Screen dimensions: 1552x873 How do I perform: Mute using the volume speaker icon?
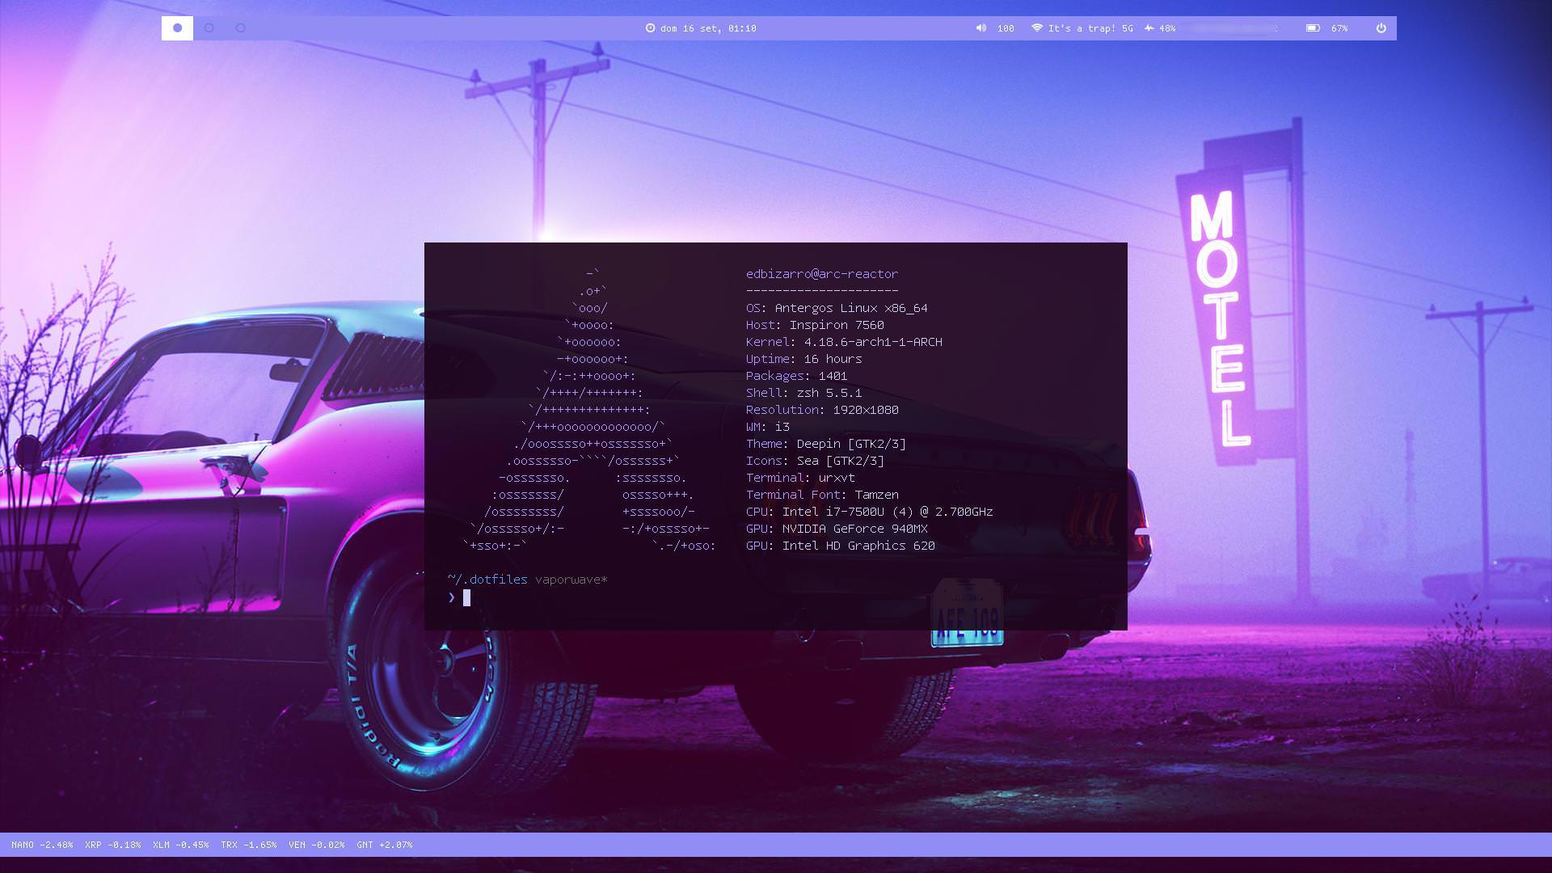click(x=981, y=28)
